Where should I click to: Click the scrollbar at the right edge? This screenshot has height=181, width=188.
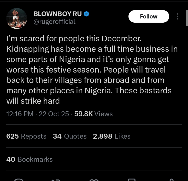pos(187,18)
